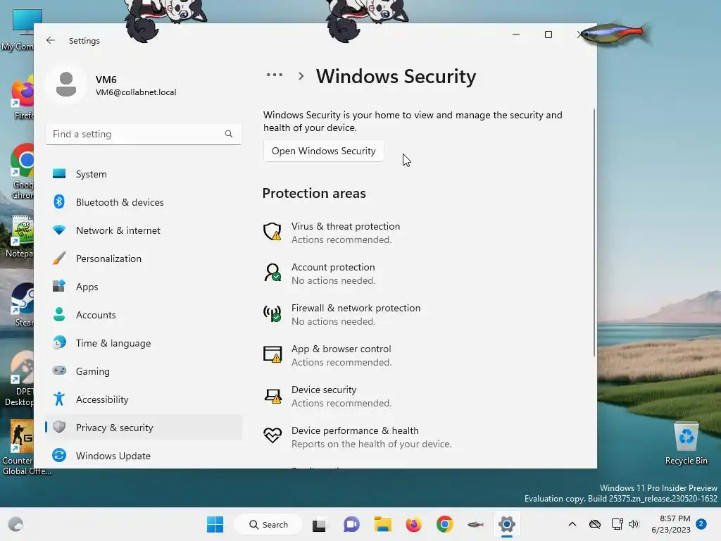Click the Google Chrome desktop shortcut
The image size is (721, 541).
click(22, 172)
